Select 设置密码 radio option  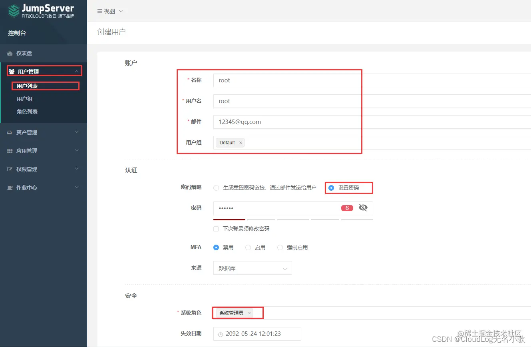click(331, 187)
